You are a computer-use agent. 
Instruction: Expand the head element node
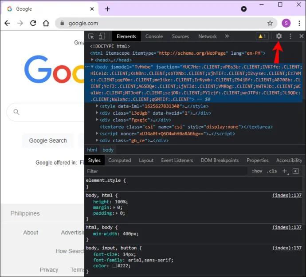(92, 60)
